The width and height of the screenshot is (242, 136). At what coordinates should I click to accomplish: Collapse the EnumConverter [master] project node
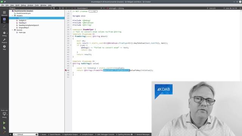pyautogui.click(x=10, y=11)
